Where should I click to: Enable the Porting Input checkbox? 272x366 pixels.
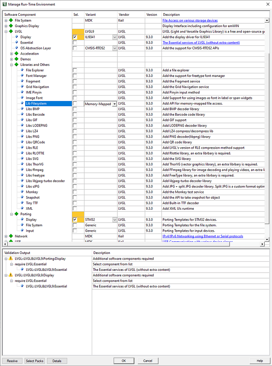[75, 231]
